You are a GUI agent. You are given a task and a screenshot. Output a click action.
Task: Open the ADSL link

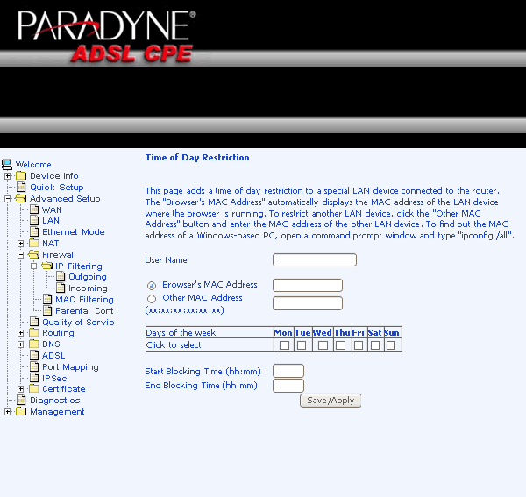(53, 356)
